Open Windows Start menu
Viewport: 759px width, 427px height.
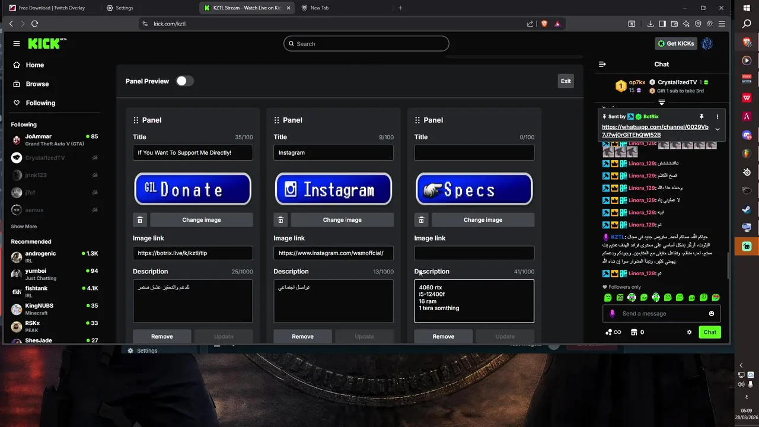[747, 7]
